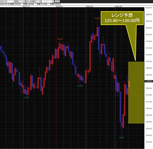Click the 2021/12 date axis label
Viewport: 153px width, 149px height.
point(26,6)
